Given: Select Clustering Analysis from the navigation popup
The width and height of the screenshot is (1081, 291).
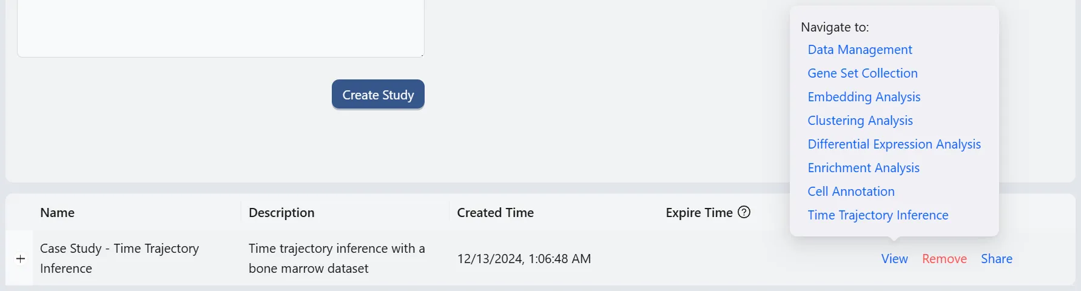Looking at the screenshot, I should [x=860, y=121].
